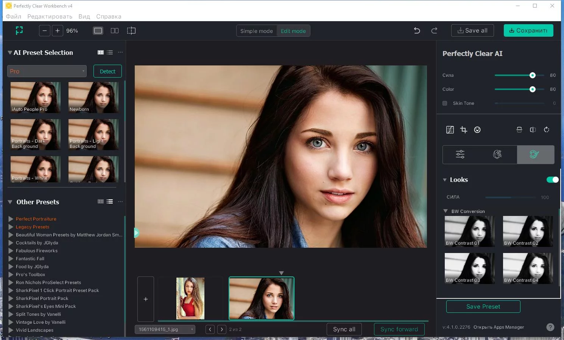564x340 pixels.
Task: Click the Detect button
Action: click(x=108, y=71)
